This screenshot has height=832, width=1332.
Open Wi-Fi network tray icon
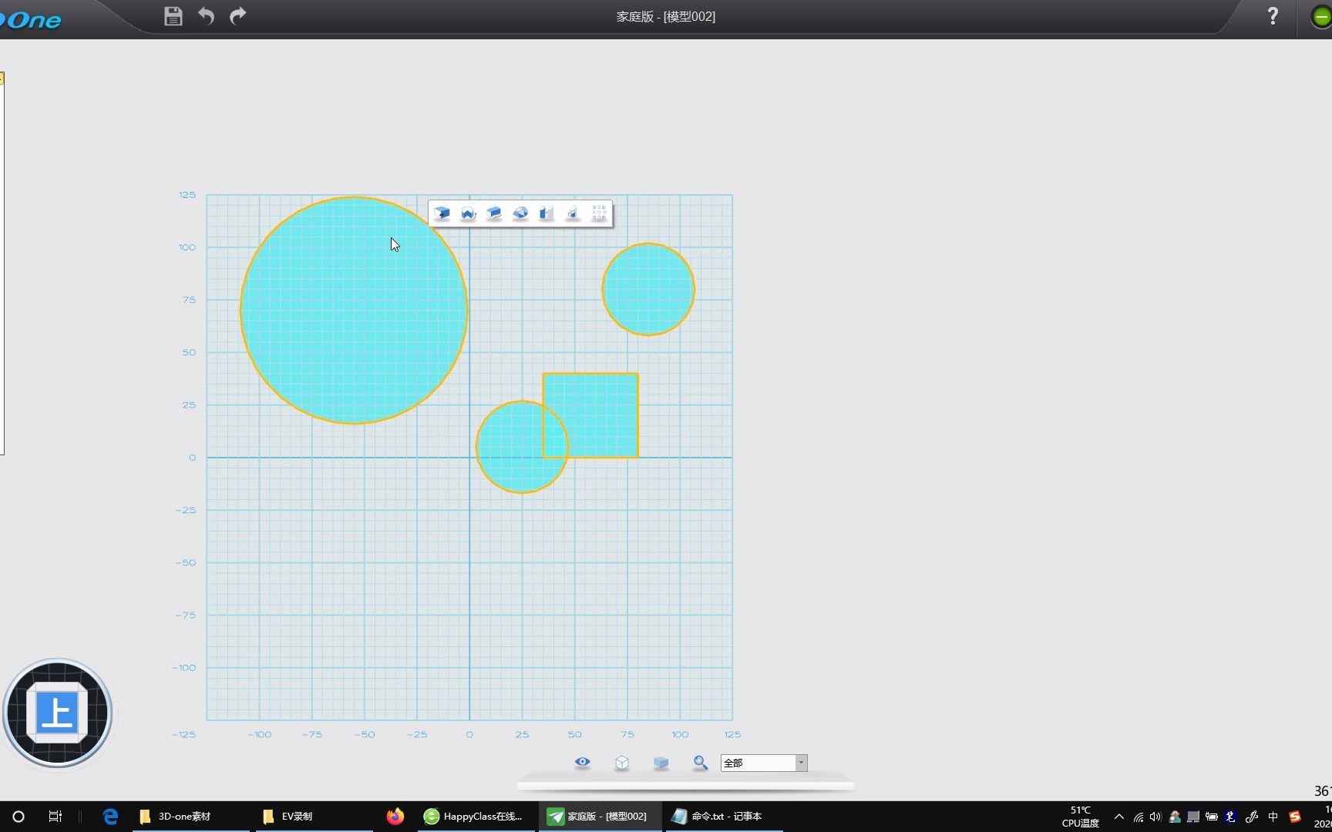click(1139, 817)
